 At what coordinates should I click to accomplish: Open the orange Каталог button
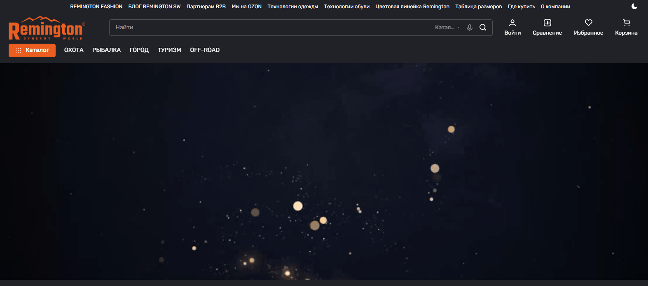tap(32, 50)
